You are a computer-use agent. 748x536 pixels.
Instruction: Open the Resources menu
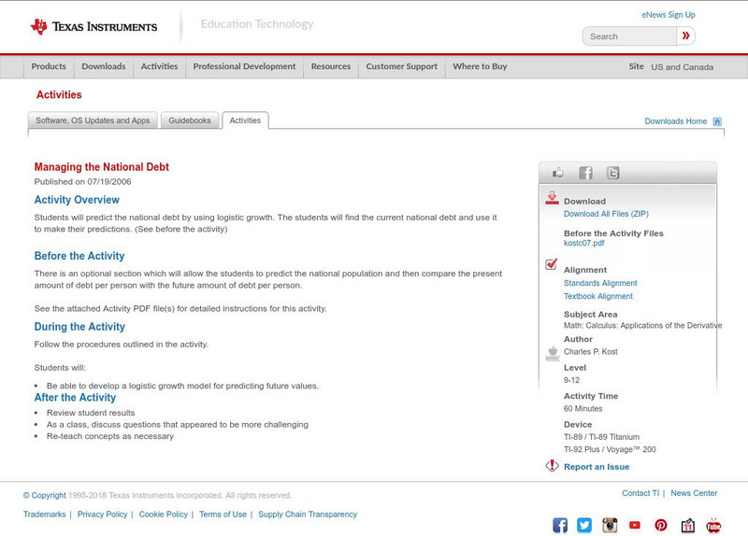coord(331,66)
